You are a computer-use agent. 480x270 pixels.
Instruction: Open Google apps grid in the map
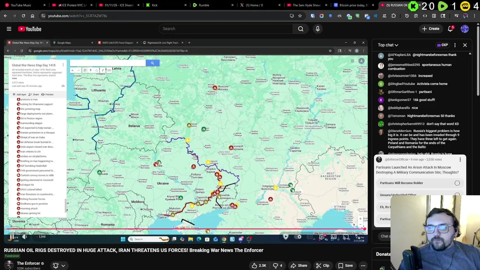pos(352,61)
